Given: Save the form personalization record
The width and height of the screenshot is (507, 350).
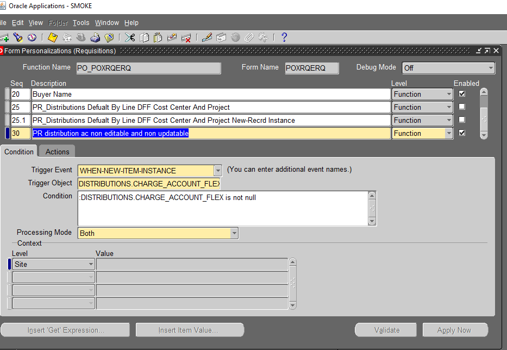Looking at the screenshot, I should coord(52,37).
